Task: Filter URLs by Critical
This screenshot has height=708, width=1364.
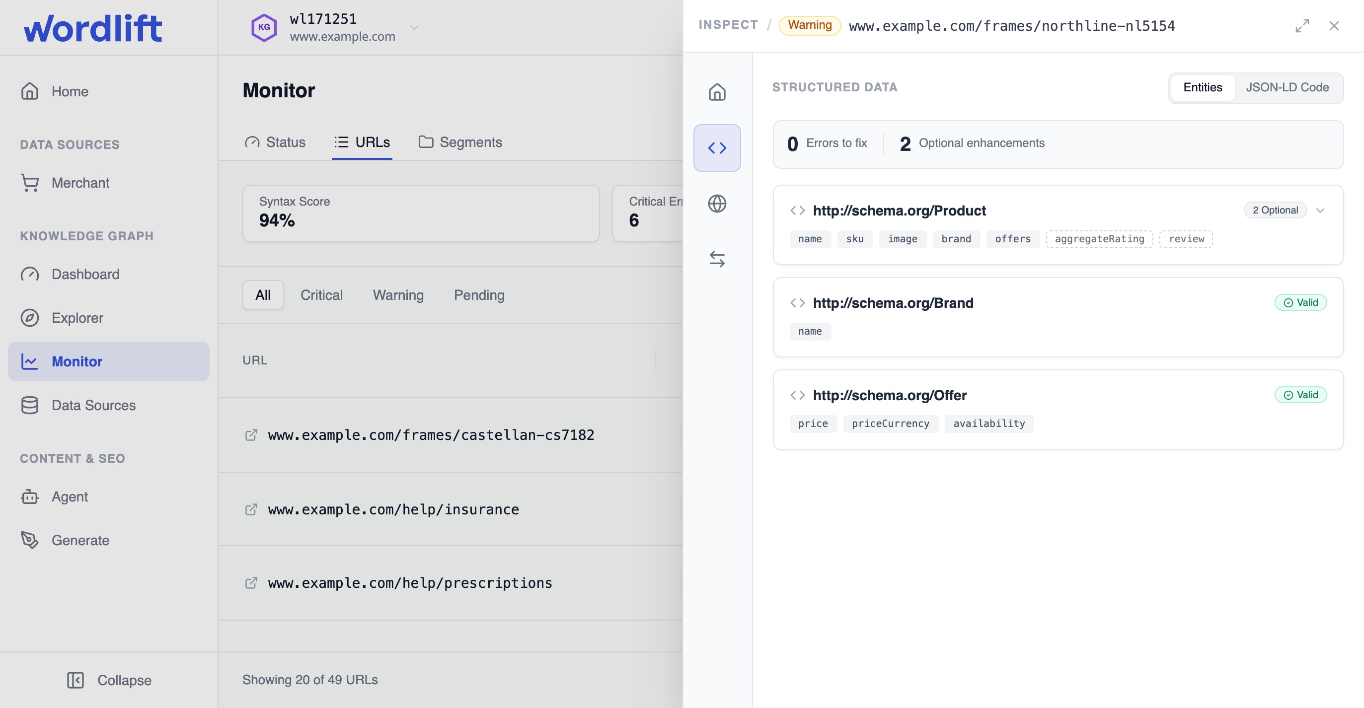Action: (321, 295)
